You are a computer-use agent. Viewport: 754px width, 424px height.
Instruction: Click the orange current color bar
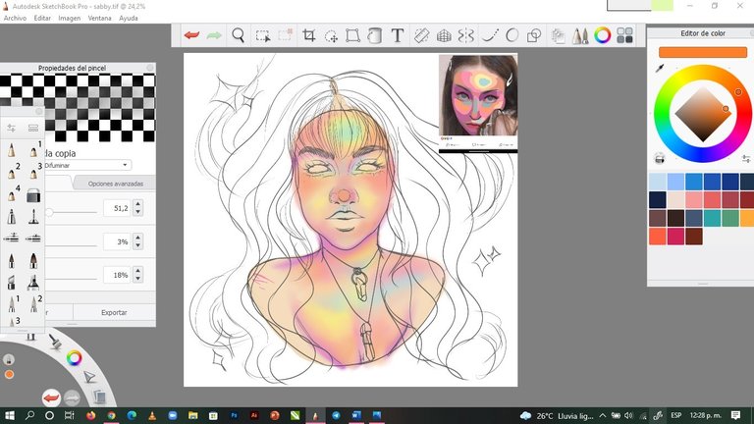coord(703,52)
